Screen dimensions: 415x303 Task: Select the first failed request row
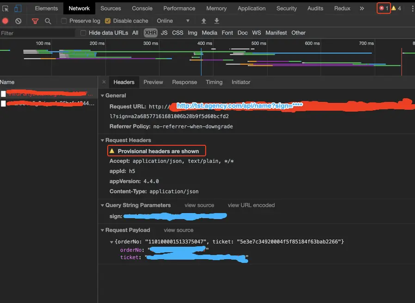49,94
